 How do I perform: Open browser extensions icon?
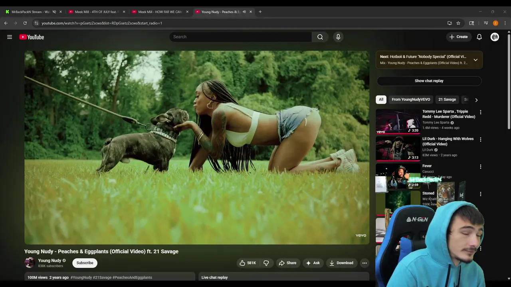(471, 23)
